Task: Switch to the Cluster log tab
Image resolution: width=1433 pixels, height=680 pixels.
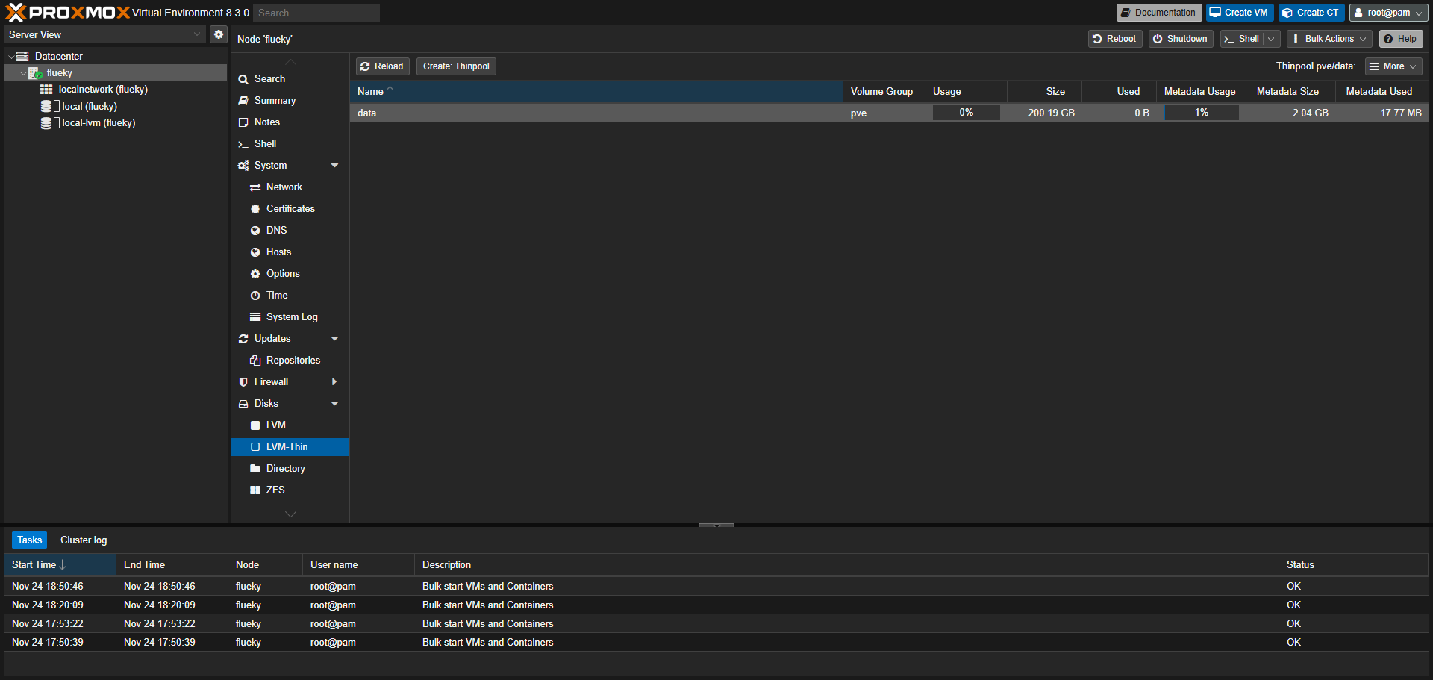Action: [84, 540]
